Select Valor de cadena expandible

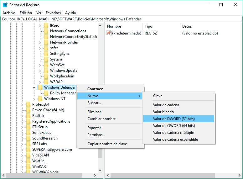pos(178,140)
